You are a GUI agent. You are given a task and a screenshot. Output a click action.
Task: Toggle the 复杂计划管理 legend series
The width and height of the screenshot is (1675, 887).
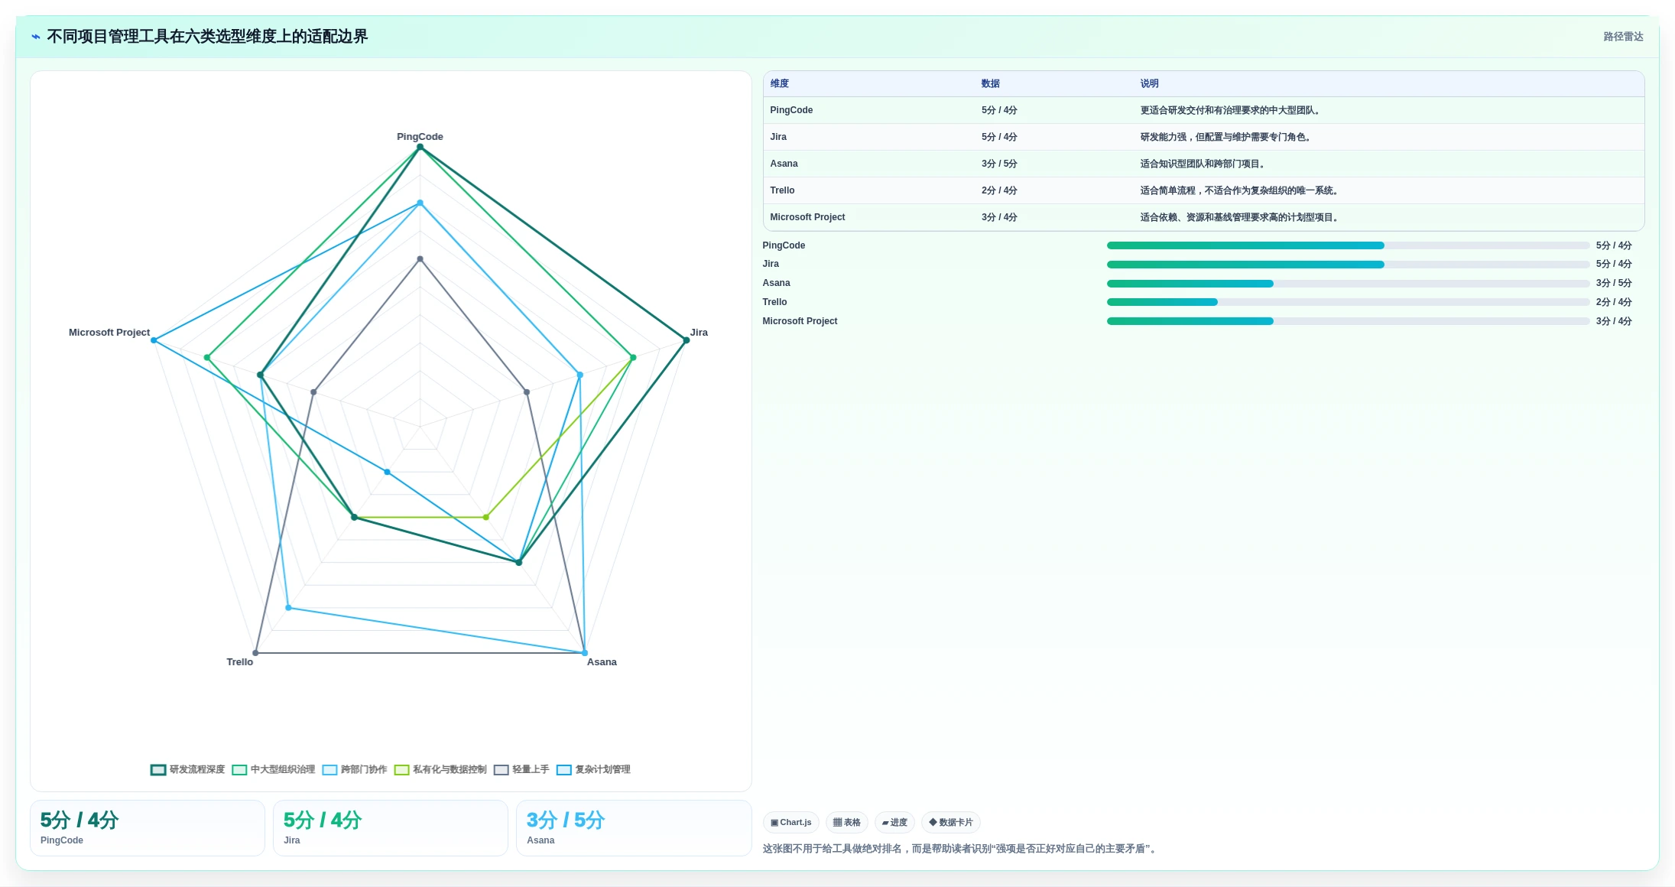pos(594,769)
